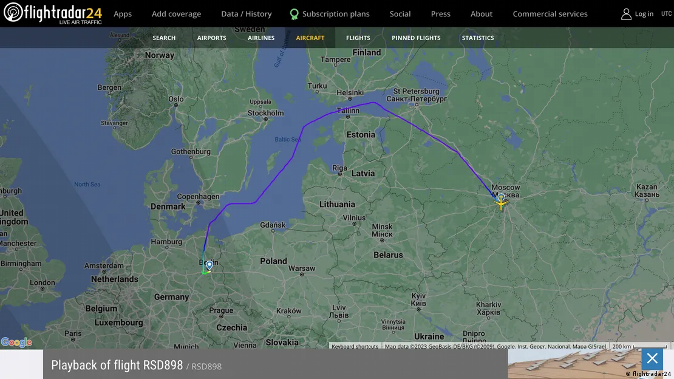Open the Social menu
This screenshot has width=674, height=379.
pos(400,14)
